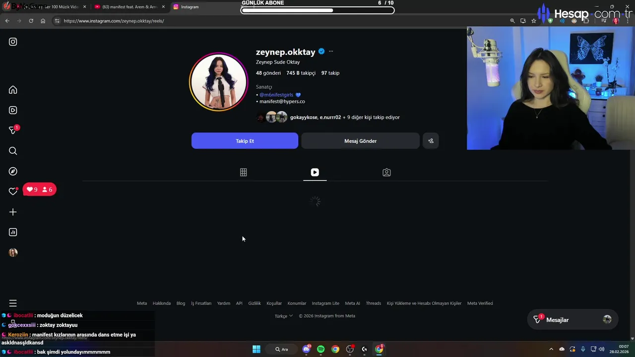The width and height of the screenshot is (635, 357).
Task: Open Spotify from the taskbar
Action: 321,349
